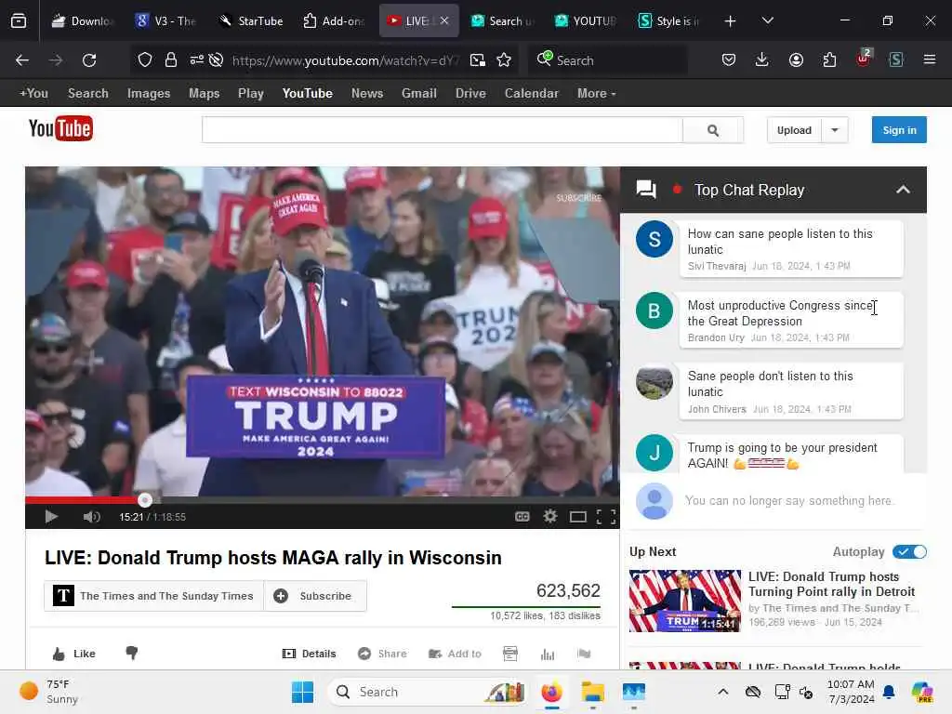List all tabs dropdown chevron
This screenshot has width=952, height=714.
coord(767,21)
